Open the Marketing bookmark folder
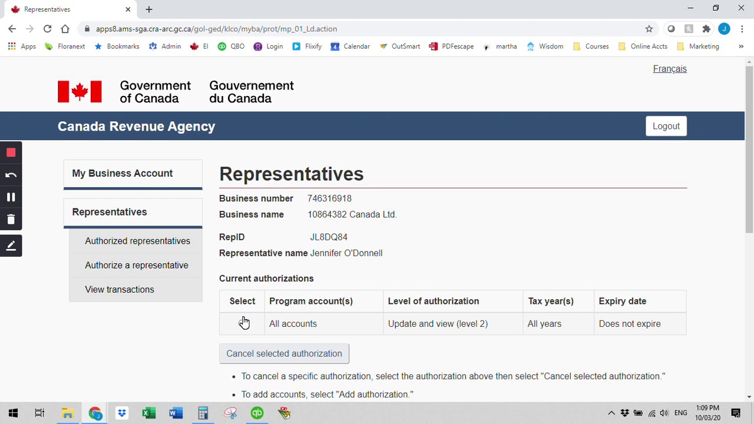This screenshot has width=754, height=424. 698,47
